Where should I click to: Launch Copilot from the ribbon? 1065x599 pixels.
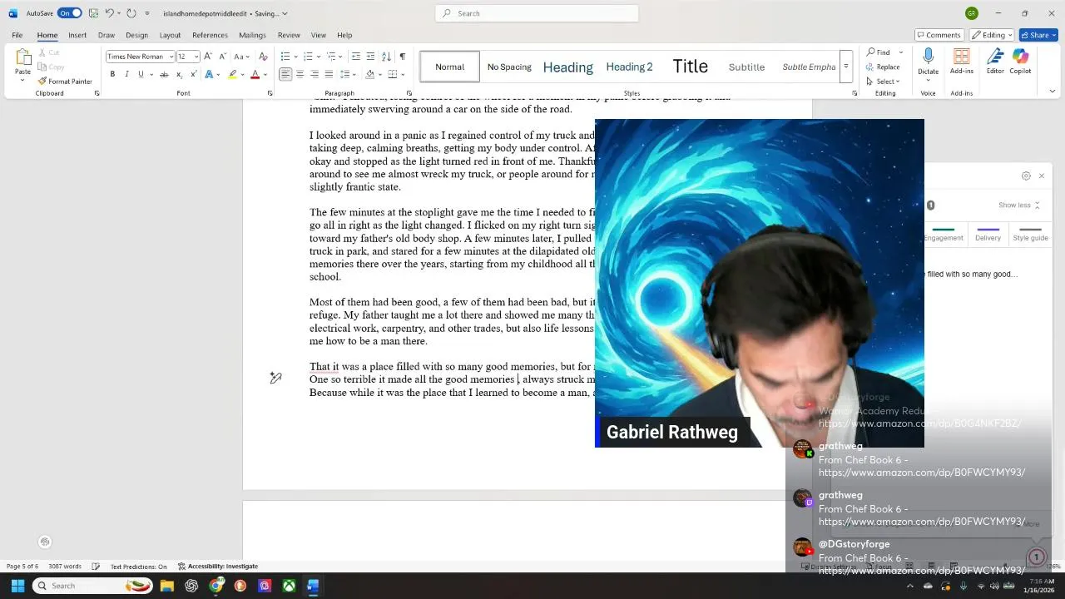pos(1020,60)
